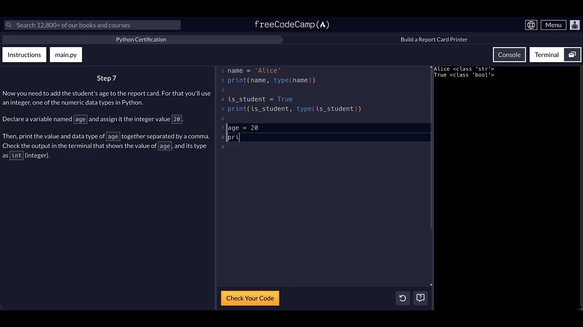Open the Python Certification breadcrumb link
This screenshot has height=327, width=583.
pyautogui.click(x=141, y=40)
